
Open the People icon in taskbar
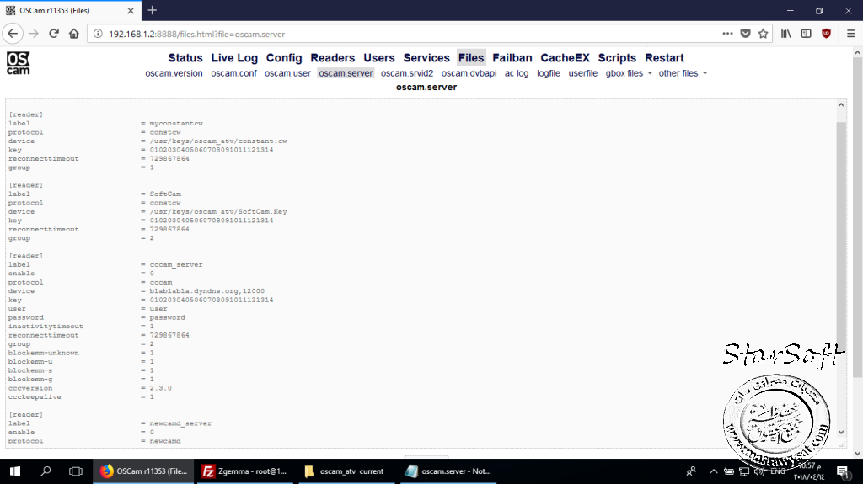(691, 471)
